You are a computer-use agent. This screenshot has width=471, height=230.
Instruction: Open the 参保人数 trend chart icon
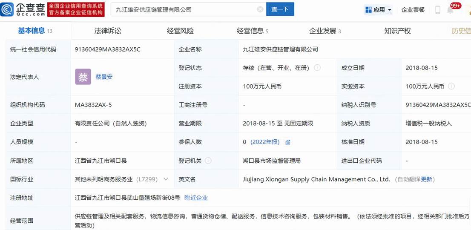pyautogui.click(x=288, y=142)
